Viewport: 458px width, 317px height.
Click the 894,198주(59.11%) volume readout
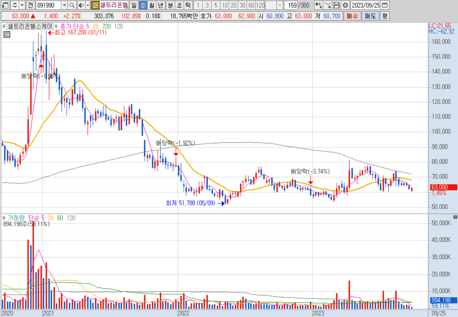(26, 224)
